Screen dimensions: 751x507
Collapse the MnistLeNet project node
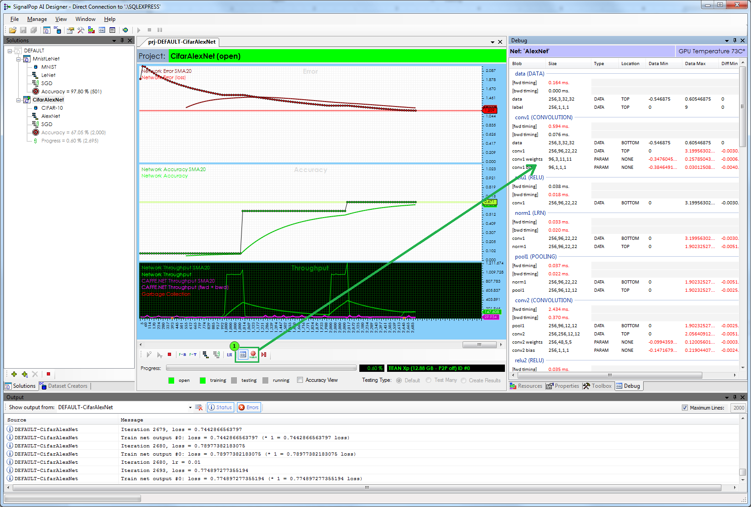[19, 59]
